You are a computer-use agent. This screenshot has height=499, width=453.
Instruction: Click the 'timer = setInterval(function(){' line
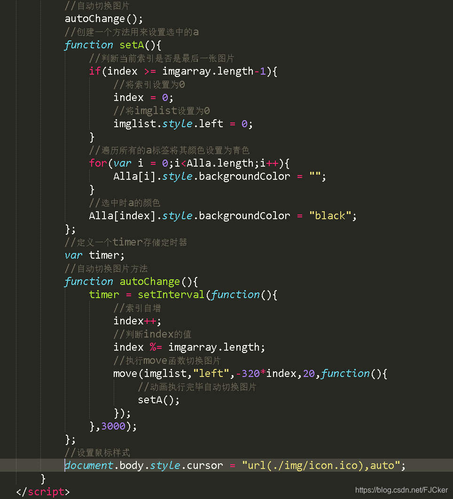pos(183,295)
